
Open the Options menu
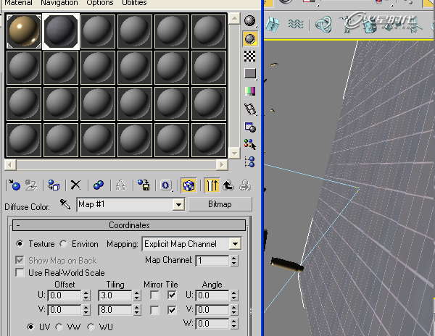[100, 3]
